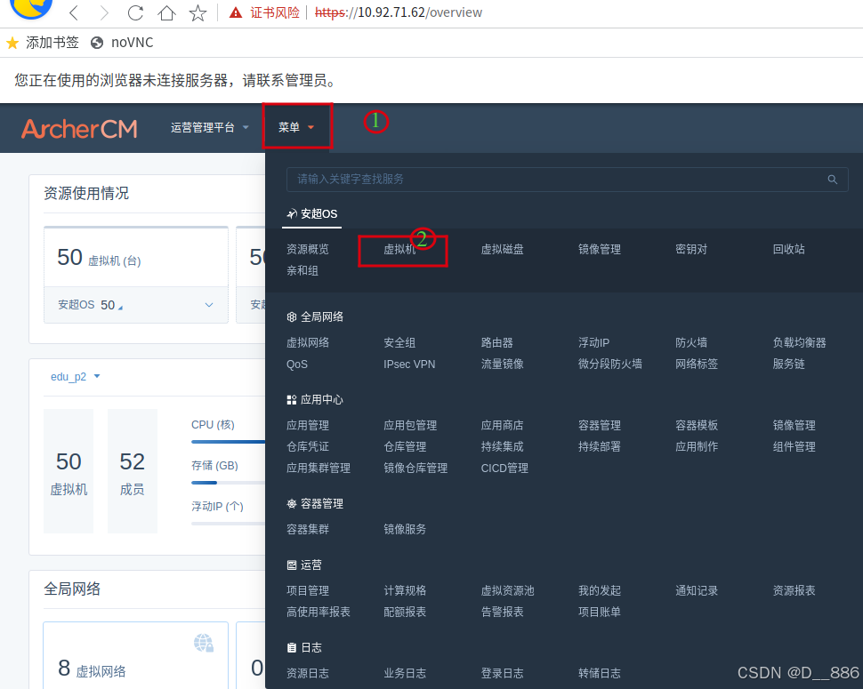Image resolution: width=863 pixels, height=689 pixels.
Task: Open 镜像服务 menu entry
Action: [x=405, y=529]
